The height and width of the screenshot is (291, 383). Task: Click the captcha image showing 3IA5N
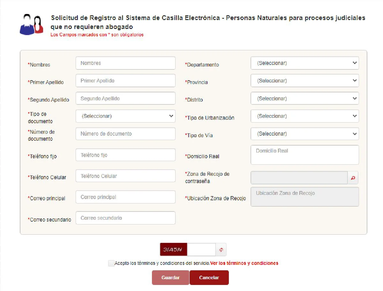pyautogui.click(x=173, y=250)
